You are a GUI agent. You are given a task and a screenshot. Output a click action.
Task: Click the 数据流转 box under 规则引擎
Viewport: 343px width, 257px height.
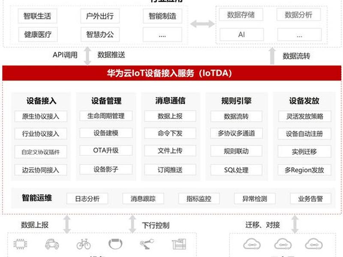(x=236, y=117)
